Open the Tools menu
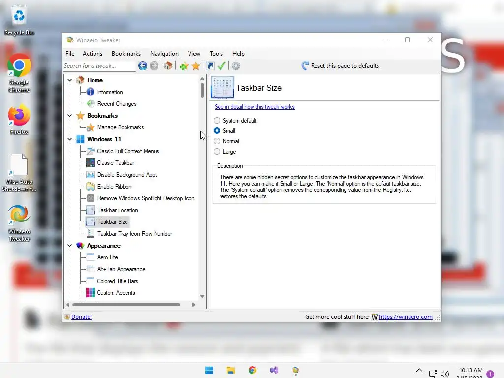Screen dimensions: 504x378 coord(217,54)
